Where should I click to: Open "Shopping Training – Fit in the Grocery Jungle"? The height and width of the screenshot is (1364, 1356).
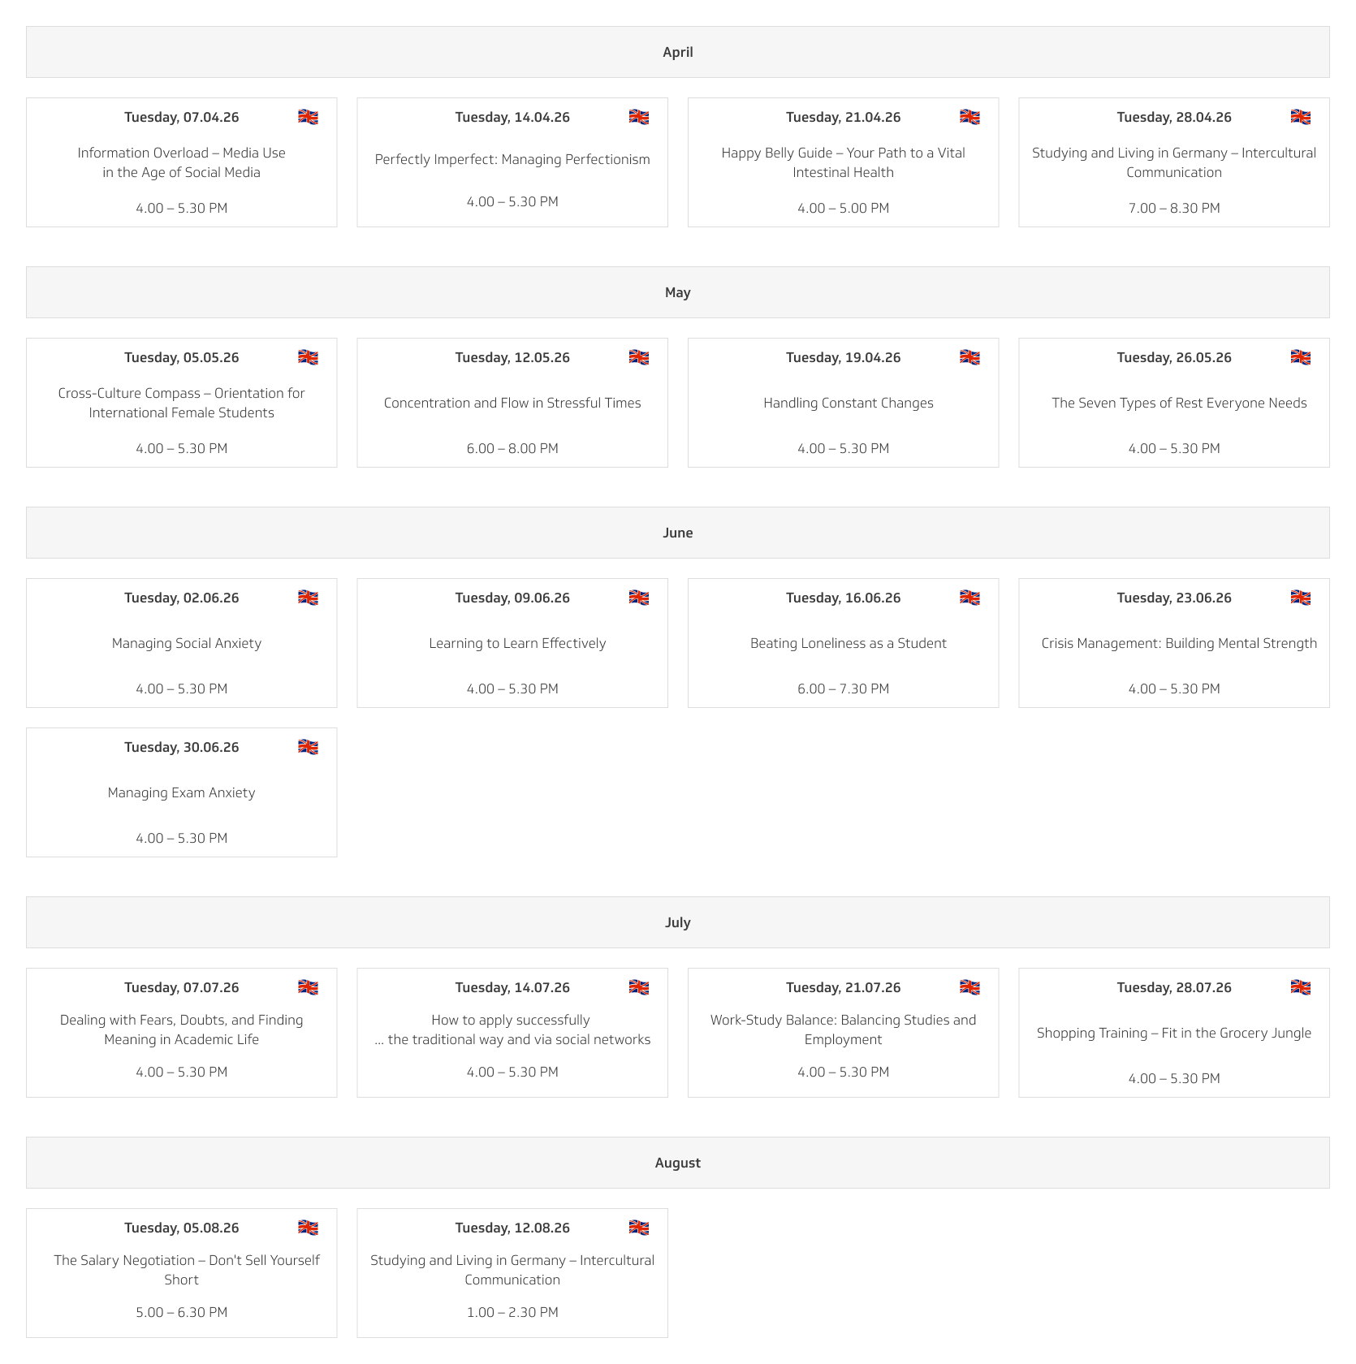pos(1173,1033)
